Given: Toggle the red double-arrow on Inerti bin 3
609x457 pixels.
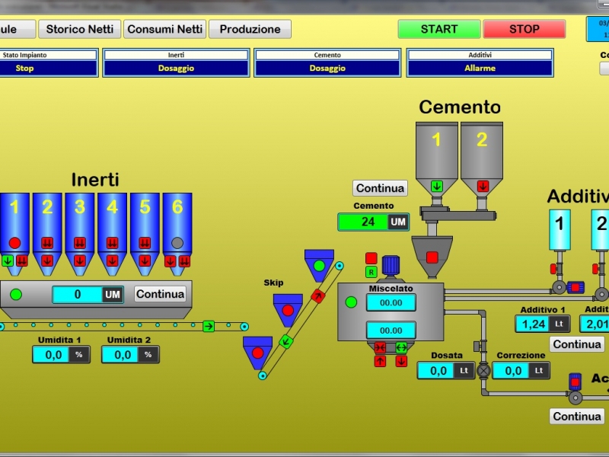Looking at the screenshot, I should tap(79, 243).
